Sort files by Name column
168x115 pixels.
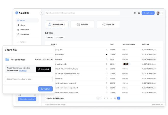click(53, 44)
